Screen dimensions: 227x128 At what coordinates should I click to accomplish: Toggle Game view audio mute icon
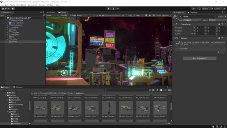[x=150, y=15]
